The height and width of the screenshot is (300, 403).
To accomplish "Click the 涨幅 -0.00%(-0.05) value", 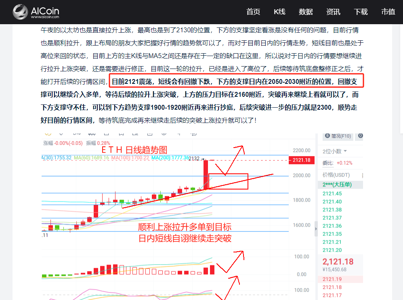I will pos(63,143).
